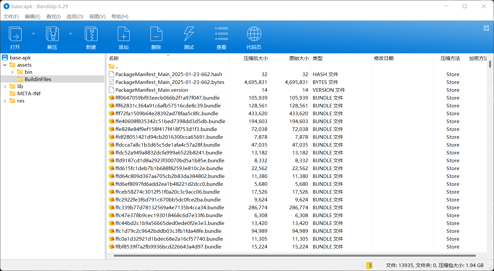The width and height of the screenshot is (494, 271).
Task: Select ffdf28051421d94cb2016300cca65691.bundle file name
Action: [169, 137]
